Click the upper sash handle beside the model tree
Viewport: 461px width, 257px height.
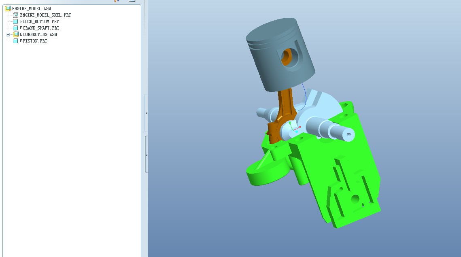pos(147,113)
